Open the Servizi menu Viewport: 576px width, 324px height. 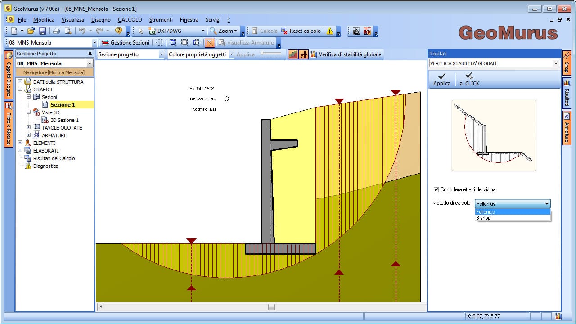[x=213, y=20]
